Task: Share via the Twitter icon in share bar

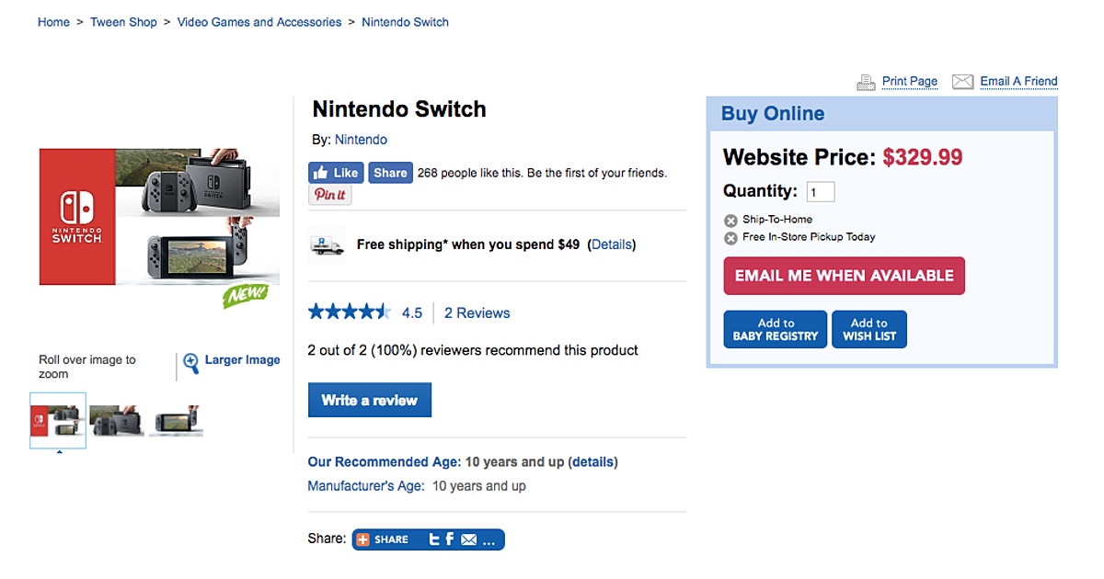Action: (x=433, y=539)
